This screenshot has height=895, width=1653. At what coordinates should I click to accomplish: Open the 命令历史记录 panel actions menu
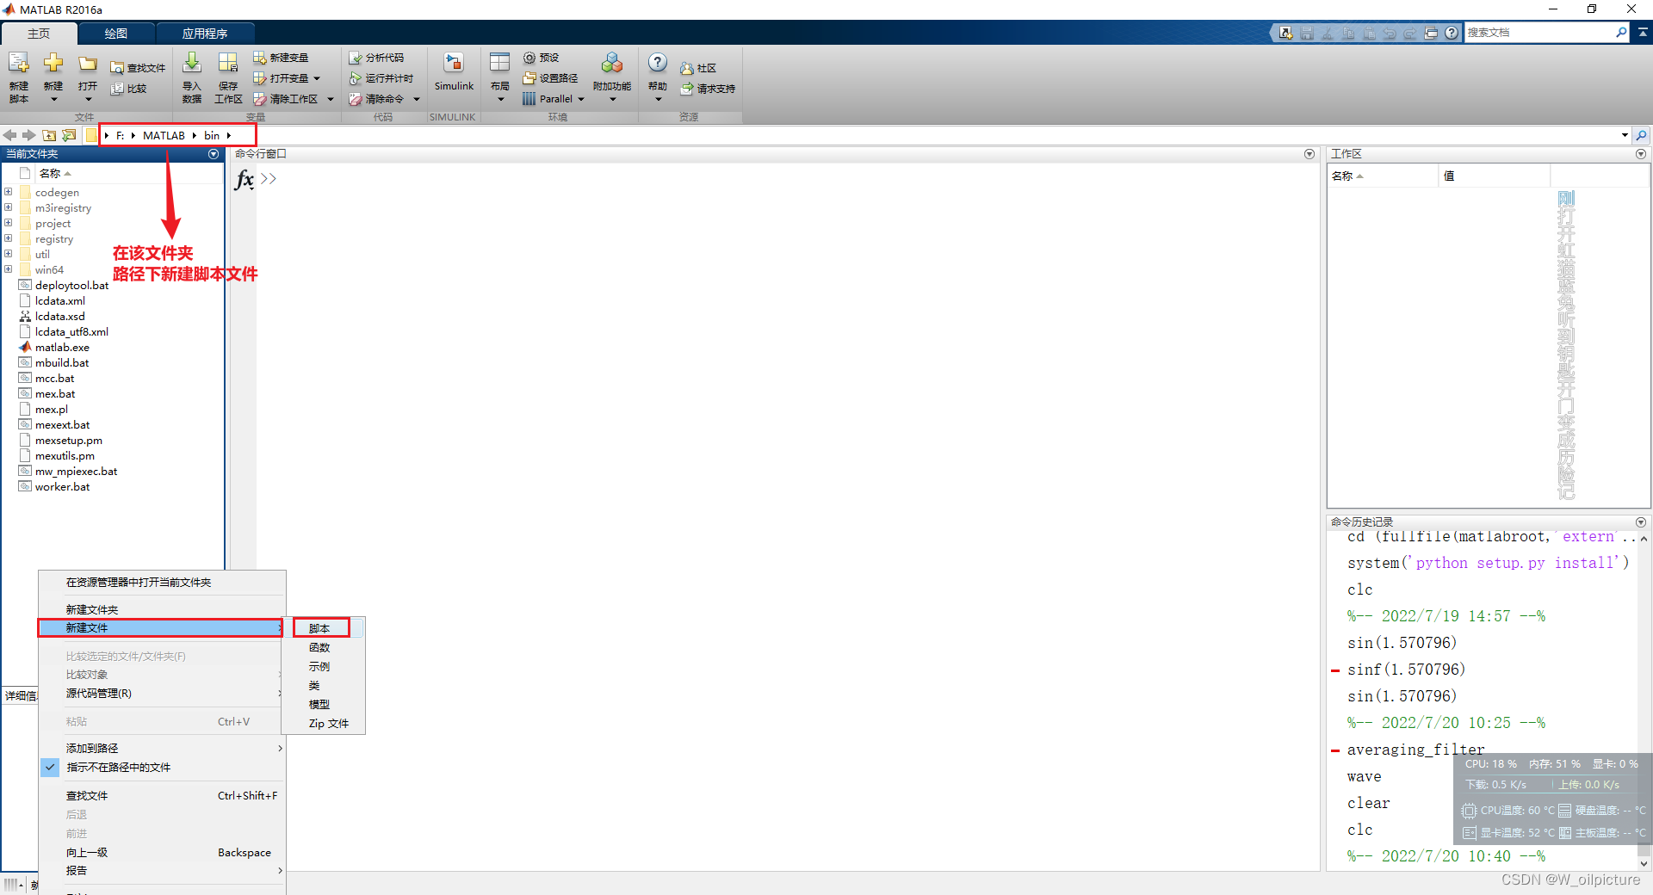(x=1641, y=522)
